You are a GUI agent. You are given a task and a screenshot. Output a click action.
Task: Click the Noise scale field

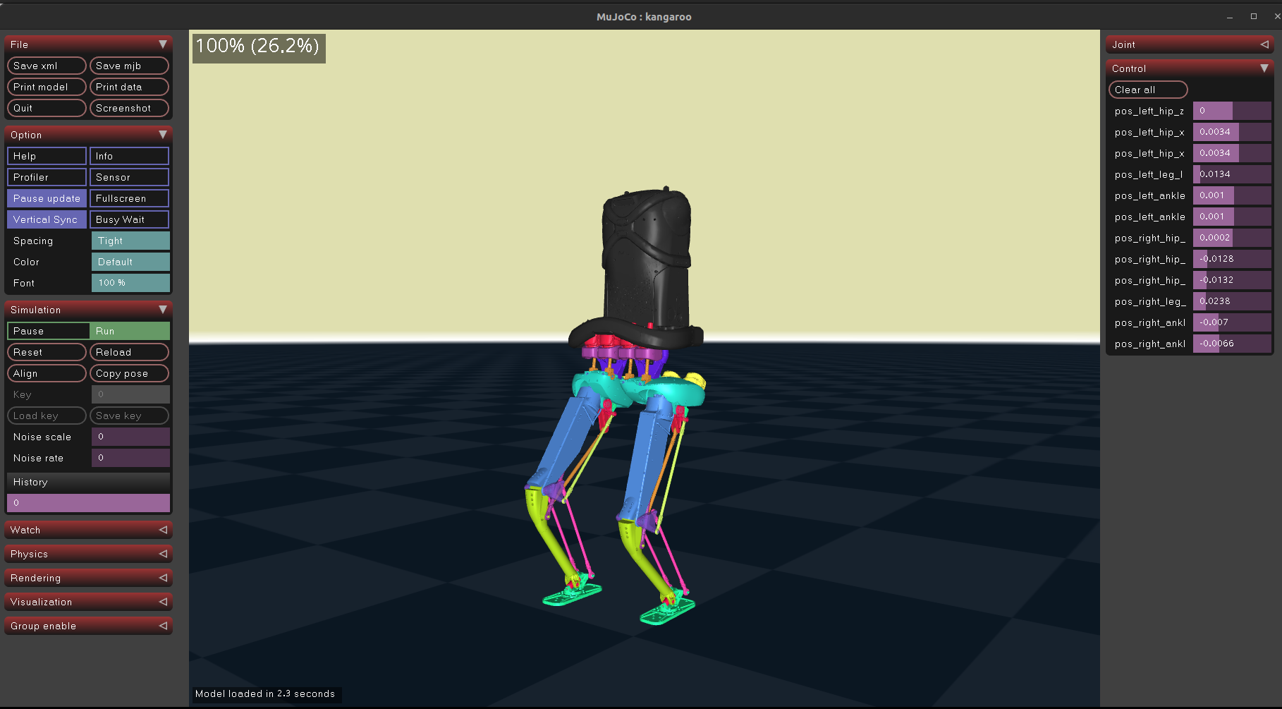(x=130, y=437)
